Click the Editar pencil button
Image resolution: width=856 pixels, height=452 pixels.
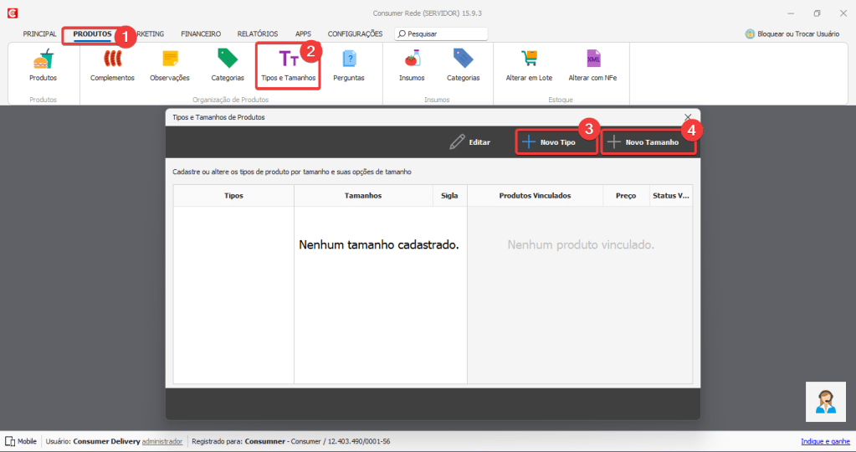click(x=470, y=142)
